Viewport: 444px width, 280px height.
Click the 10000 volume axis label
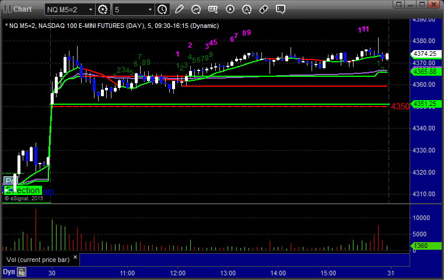pyautogui.click(x=421, y=218)
